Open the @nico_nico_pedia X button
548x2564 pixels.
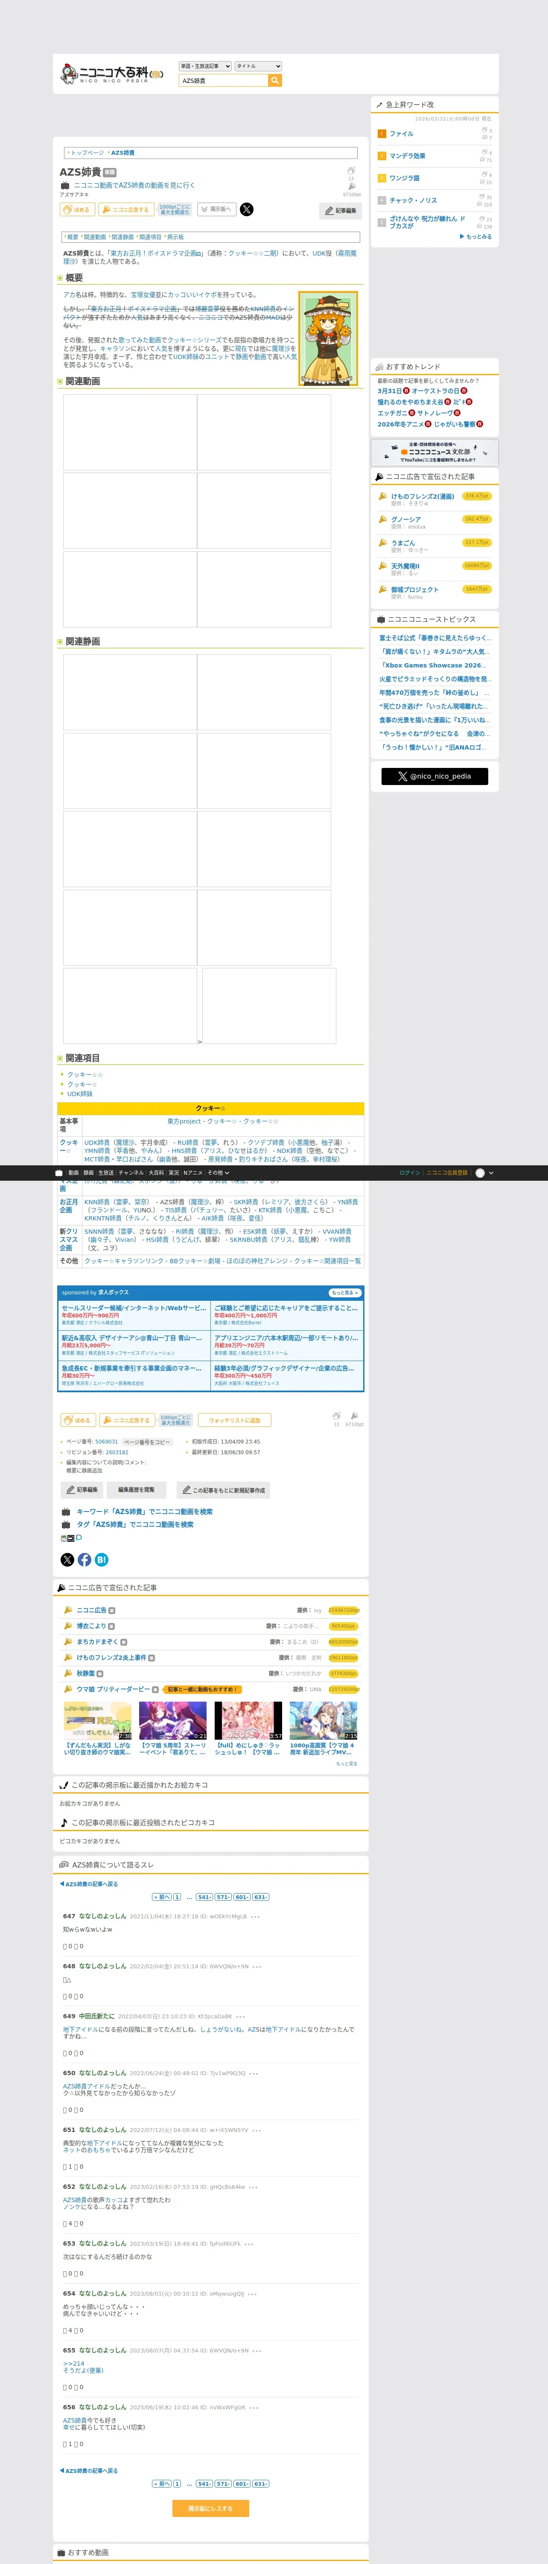click(x=434, y=776)
